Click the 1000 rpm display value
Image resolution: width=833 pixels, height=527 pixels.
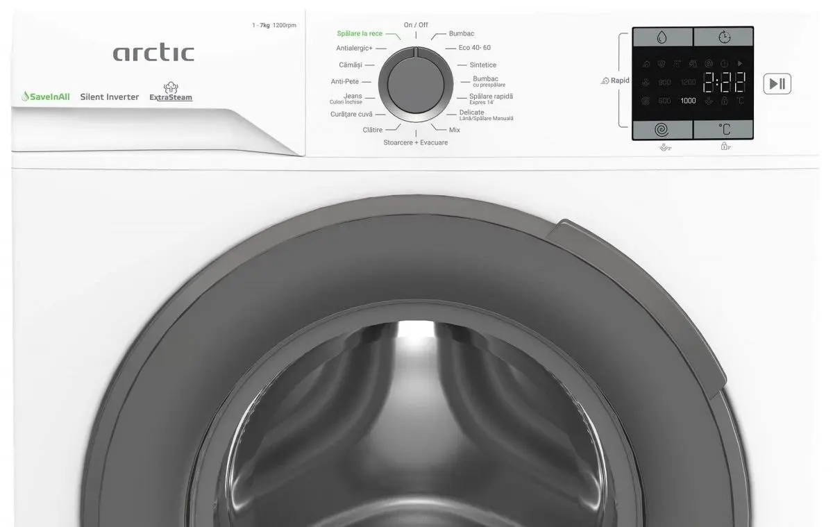[x=688, y=101]
